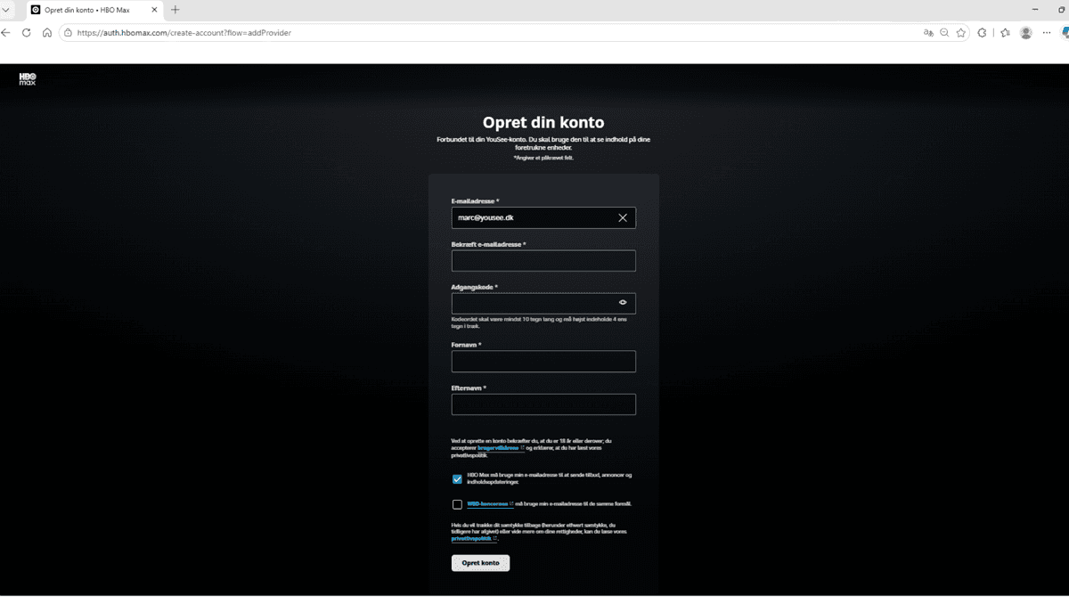Select the Opret din konto • HBO Max tab
The image size is (1069, 604).
pos(94,10)
